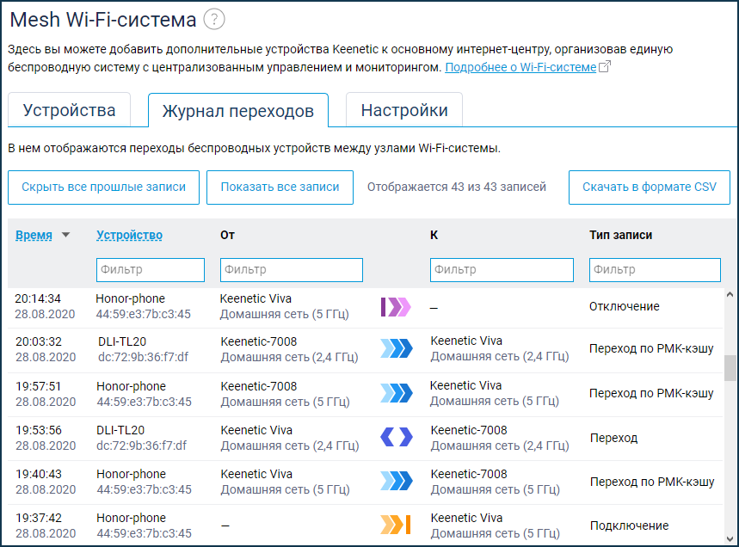Click the Скрыть все прошлые записи button
Image resolution: width=739 pixels, height=547 pixels.
(104, 187)
